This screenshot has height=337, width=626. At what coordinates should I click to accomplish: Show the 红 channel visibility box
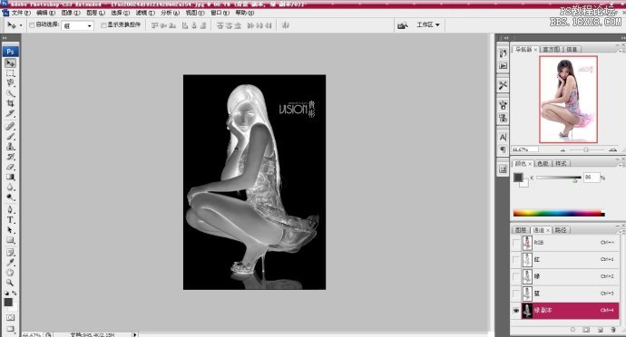point(516,260)
